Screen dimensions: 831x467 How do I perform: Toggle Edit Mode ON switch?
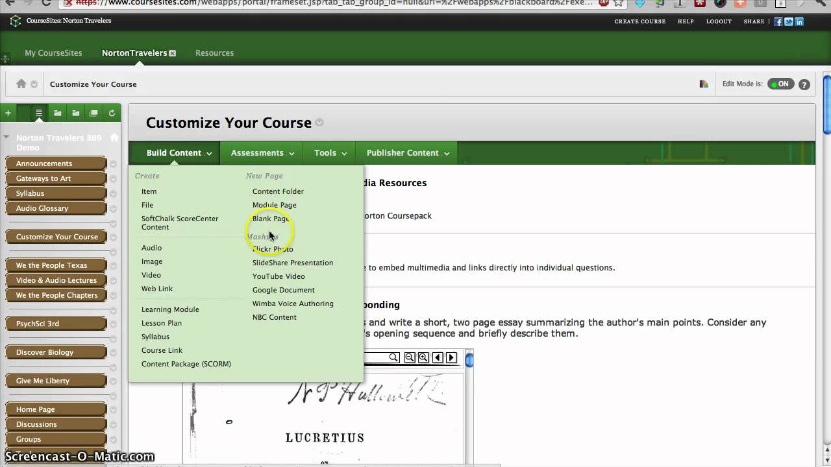click(780, 84)
